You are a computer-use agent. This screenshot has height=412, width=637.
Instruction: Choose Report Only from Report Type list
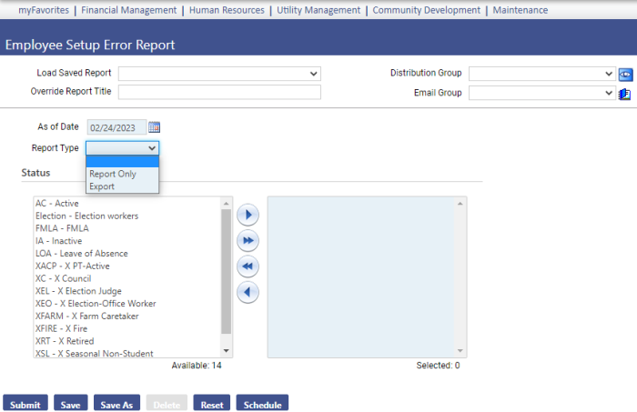pyautogui.click(x=113, y=174)
